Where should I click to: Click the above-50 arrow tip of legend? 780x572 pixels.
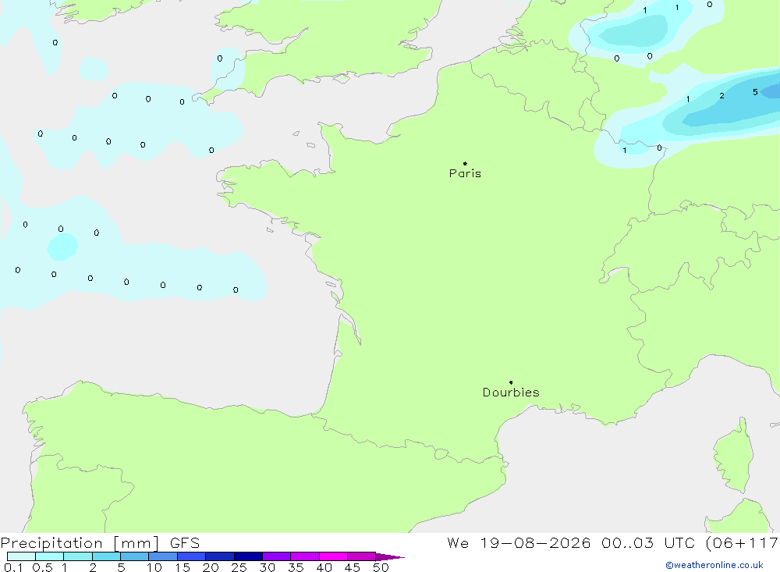(390, 556)
